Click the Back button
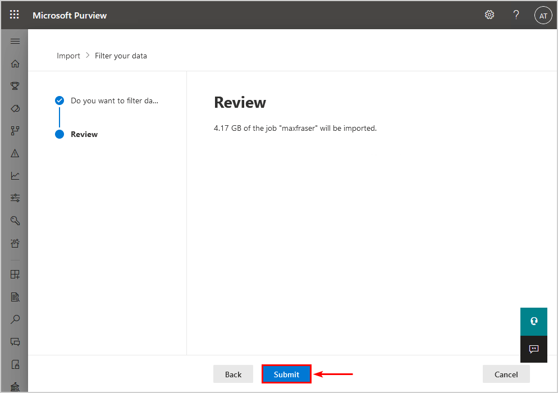Screen dimensions: 558x393 coord(233,374)
